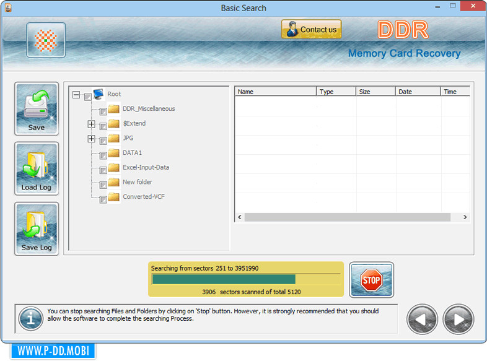The height and width of the screenshot is (361, 487).
Task: Click the app icon in title bar
Action: click(x=9, y=8)
